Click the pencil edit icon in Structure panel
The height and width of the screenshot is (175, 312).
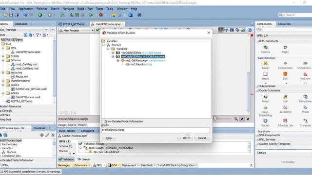47,135
